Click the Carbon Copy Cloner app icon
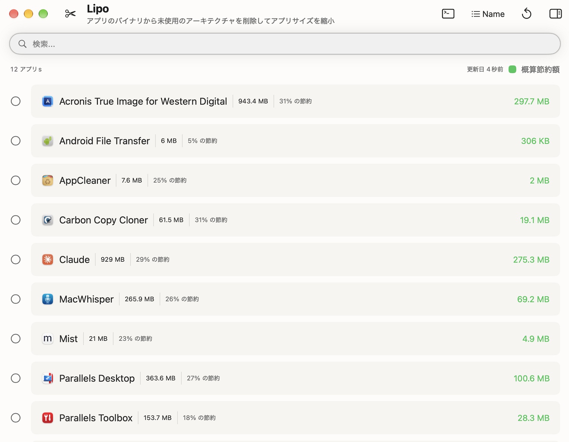 [47, 220]
